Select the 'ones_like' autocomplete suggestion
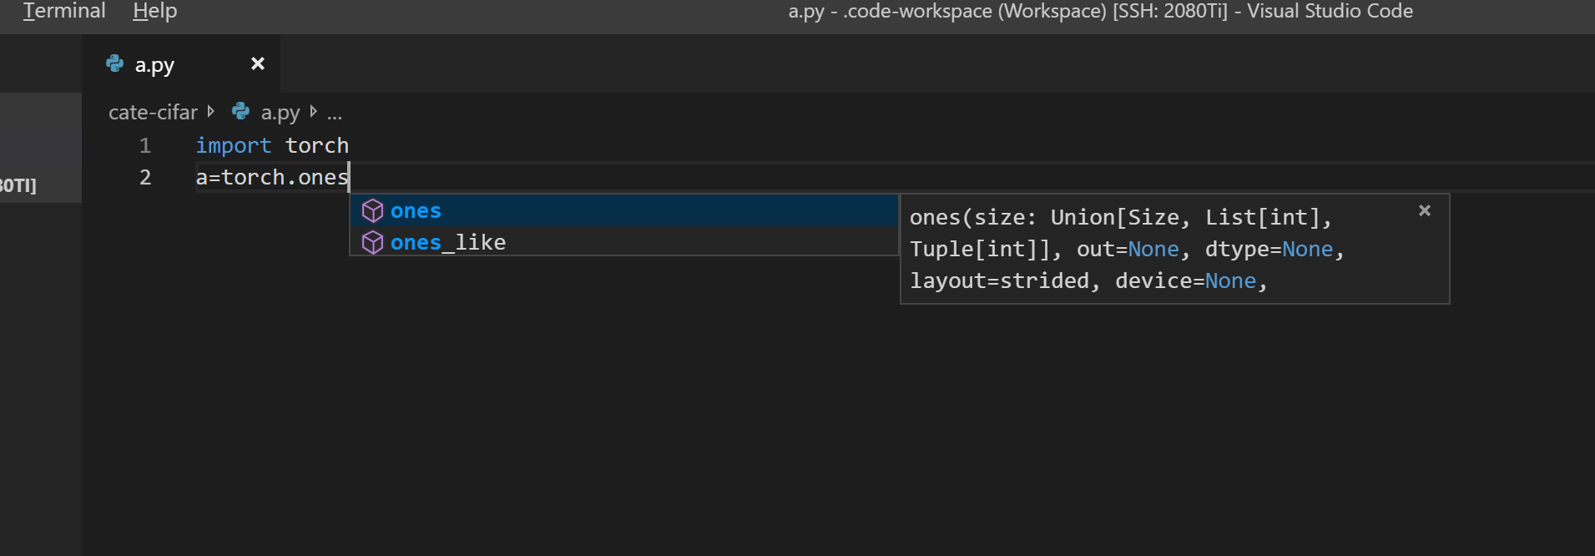Viewport: 1595px width, 556px height. [x=623, y=242]
